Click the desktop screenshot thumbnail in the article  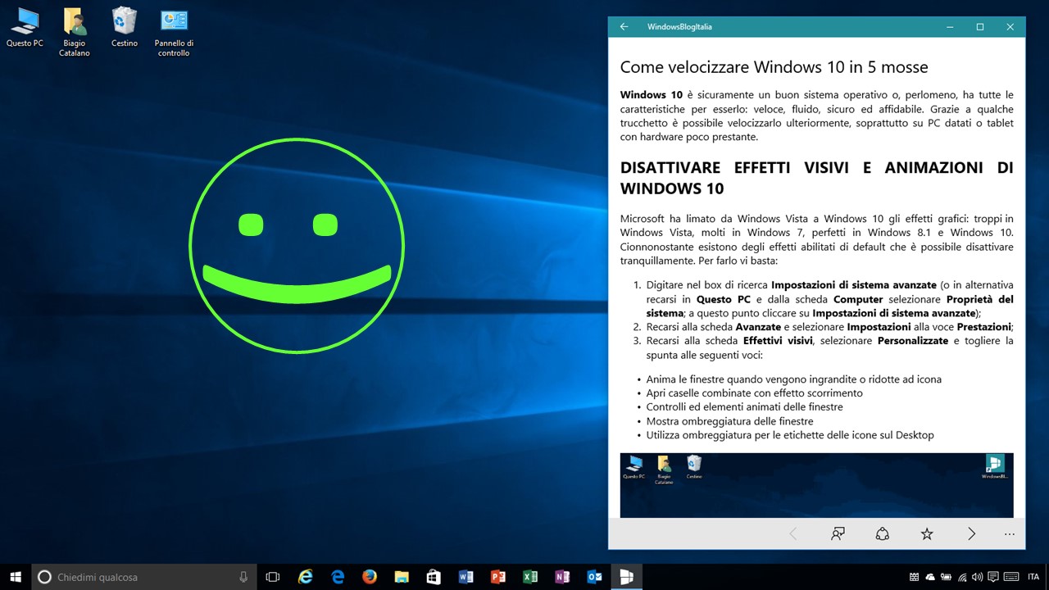(x=817, y=485)
